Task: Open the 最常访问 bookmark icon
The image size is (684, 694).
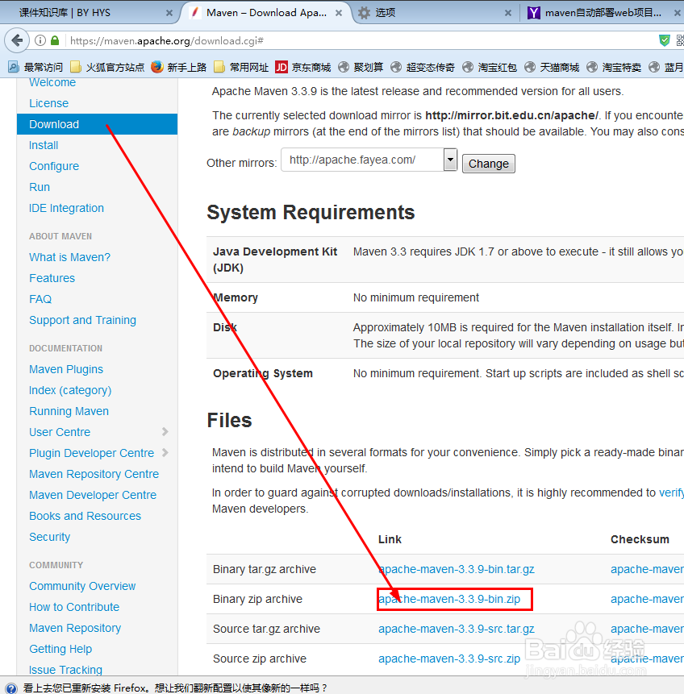Action: 13,67
